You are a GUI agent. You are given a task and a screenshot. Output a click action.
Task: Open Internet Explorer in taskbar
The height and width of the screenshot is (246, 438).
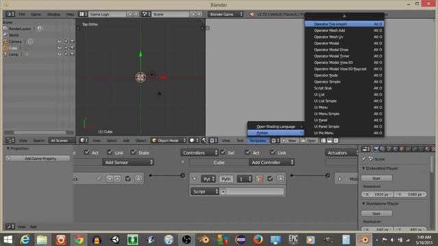[x=25, y=240]
